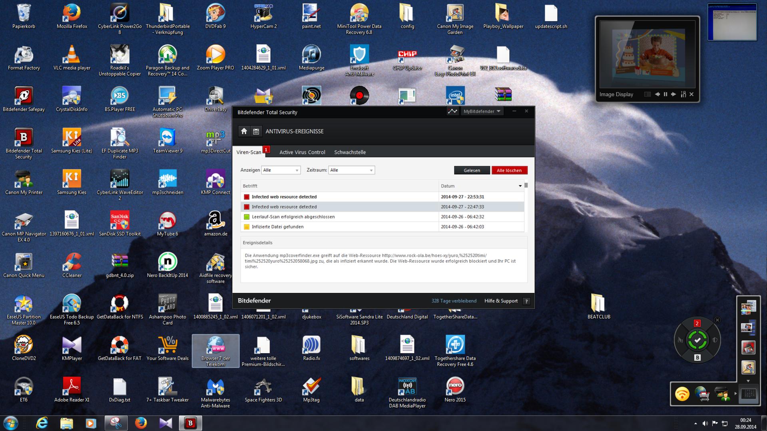Select the TeamViewer 9 desktop icon
This screenshot has width=767, height=431.
(x=167, y=141)
